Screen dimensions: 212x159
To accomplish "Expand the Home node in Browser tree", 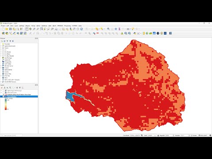I will (1, 48).
